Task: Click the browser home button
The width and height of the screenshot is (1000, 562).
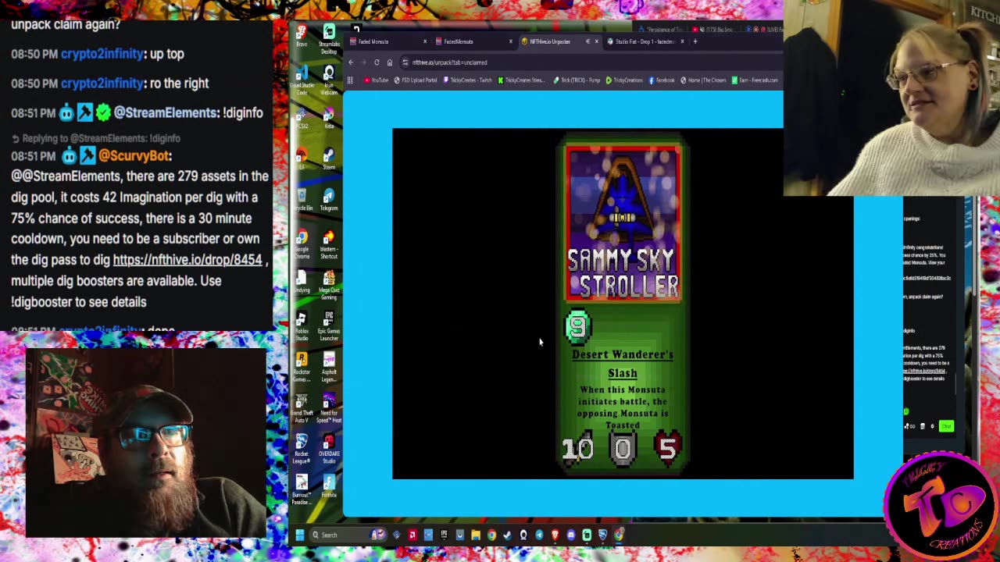Action: tap(389, 62)
